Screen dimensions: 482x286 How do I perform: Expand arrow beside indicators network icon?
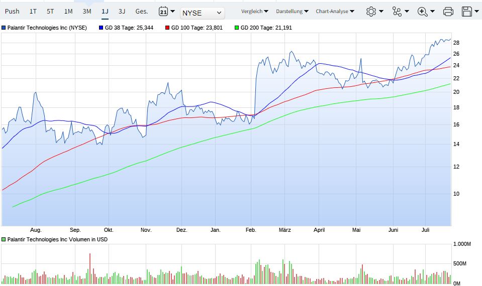[407, 12]
